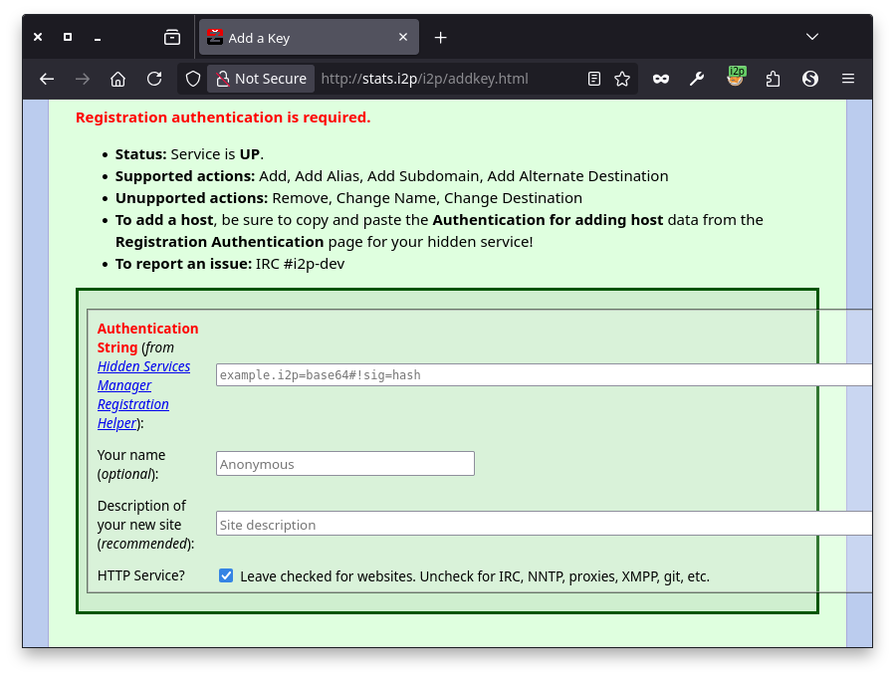The height and width of the screenshot is (678, 895).
Task: Open the i2p extension icon
Action: 736,77
